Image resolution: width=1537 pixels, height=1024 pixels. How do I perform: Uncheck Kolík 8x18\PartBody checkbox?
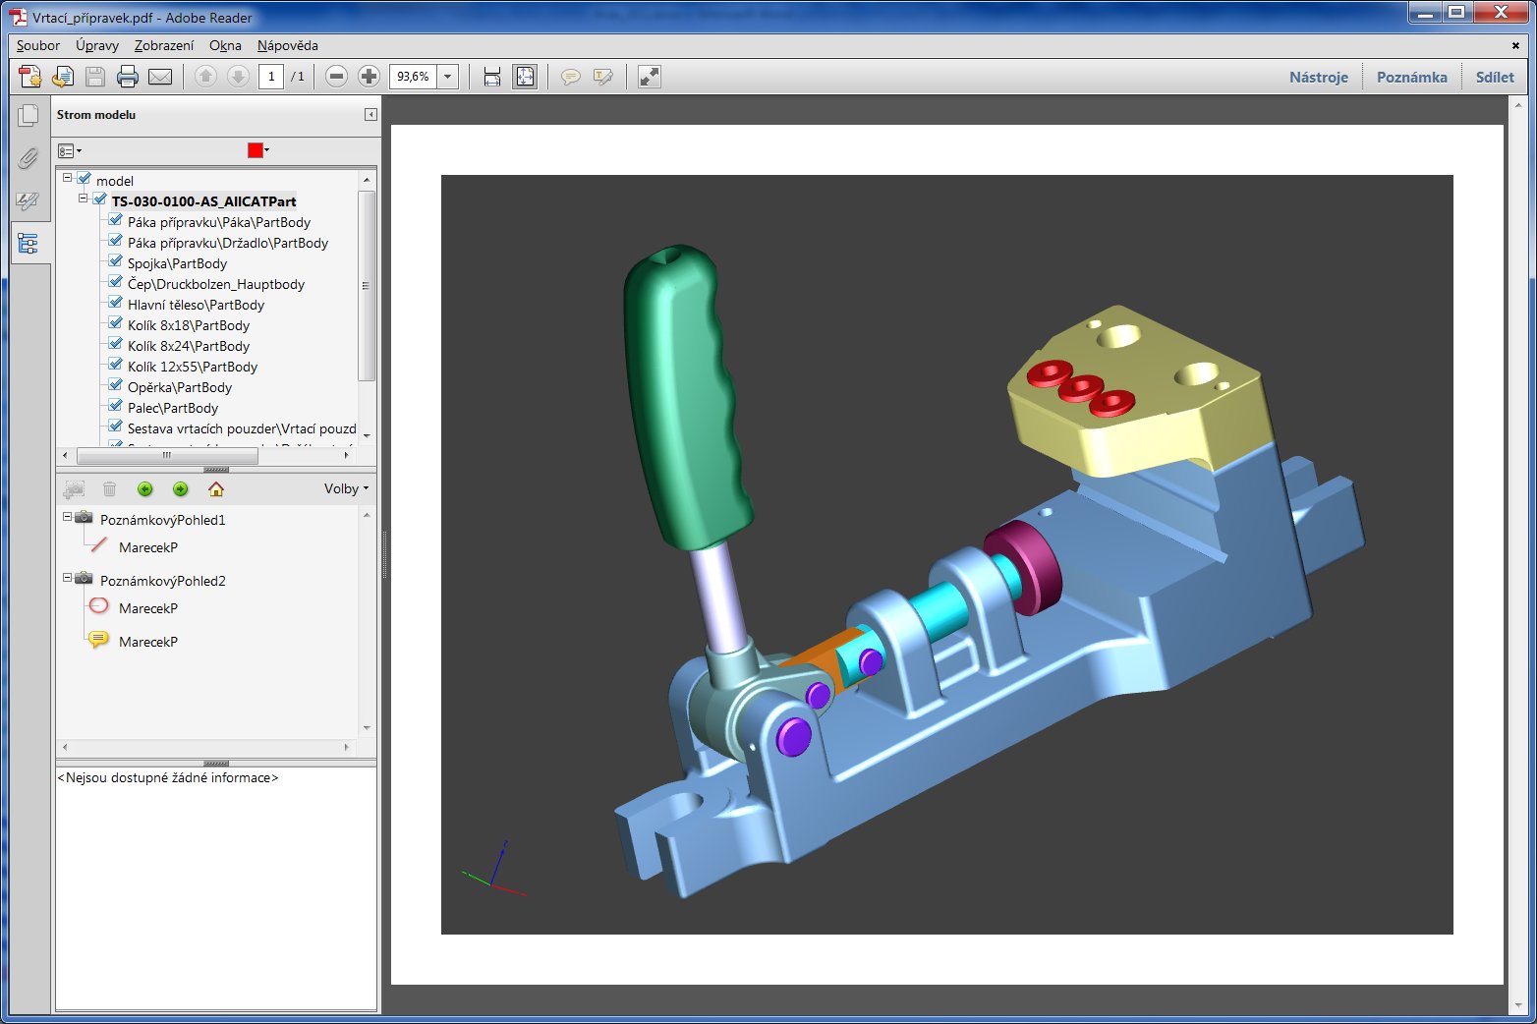point(116,324)
